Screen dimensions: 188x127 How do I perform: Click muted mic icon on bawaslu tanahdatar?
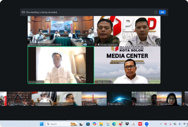coord(133,104)
